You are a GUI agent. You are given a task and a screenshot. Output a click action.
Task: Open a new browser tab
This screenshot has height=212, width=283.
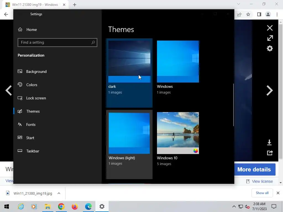(x=75, y=5)
